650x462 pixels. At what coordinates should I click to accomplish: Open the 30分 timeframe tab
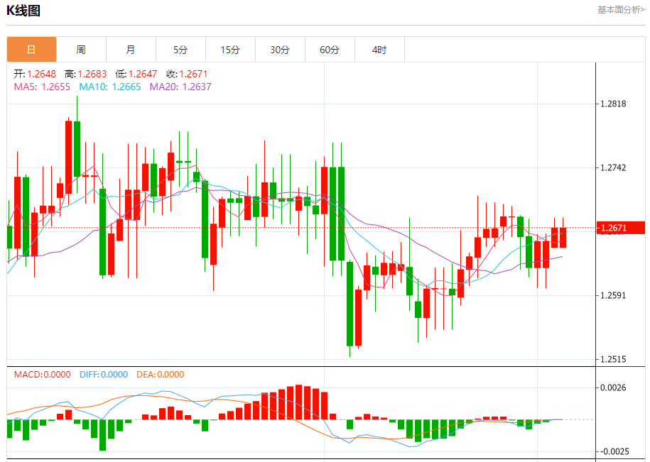tap(280, 50)
